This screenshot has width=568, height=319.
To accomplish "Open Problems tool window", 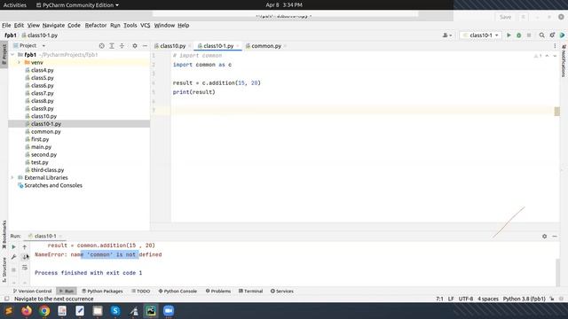I will 218,292.
